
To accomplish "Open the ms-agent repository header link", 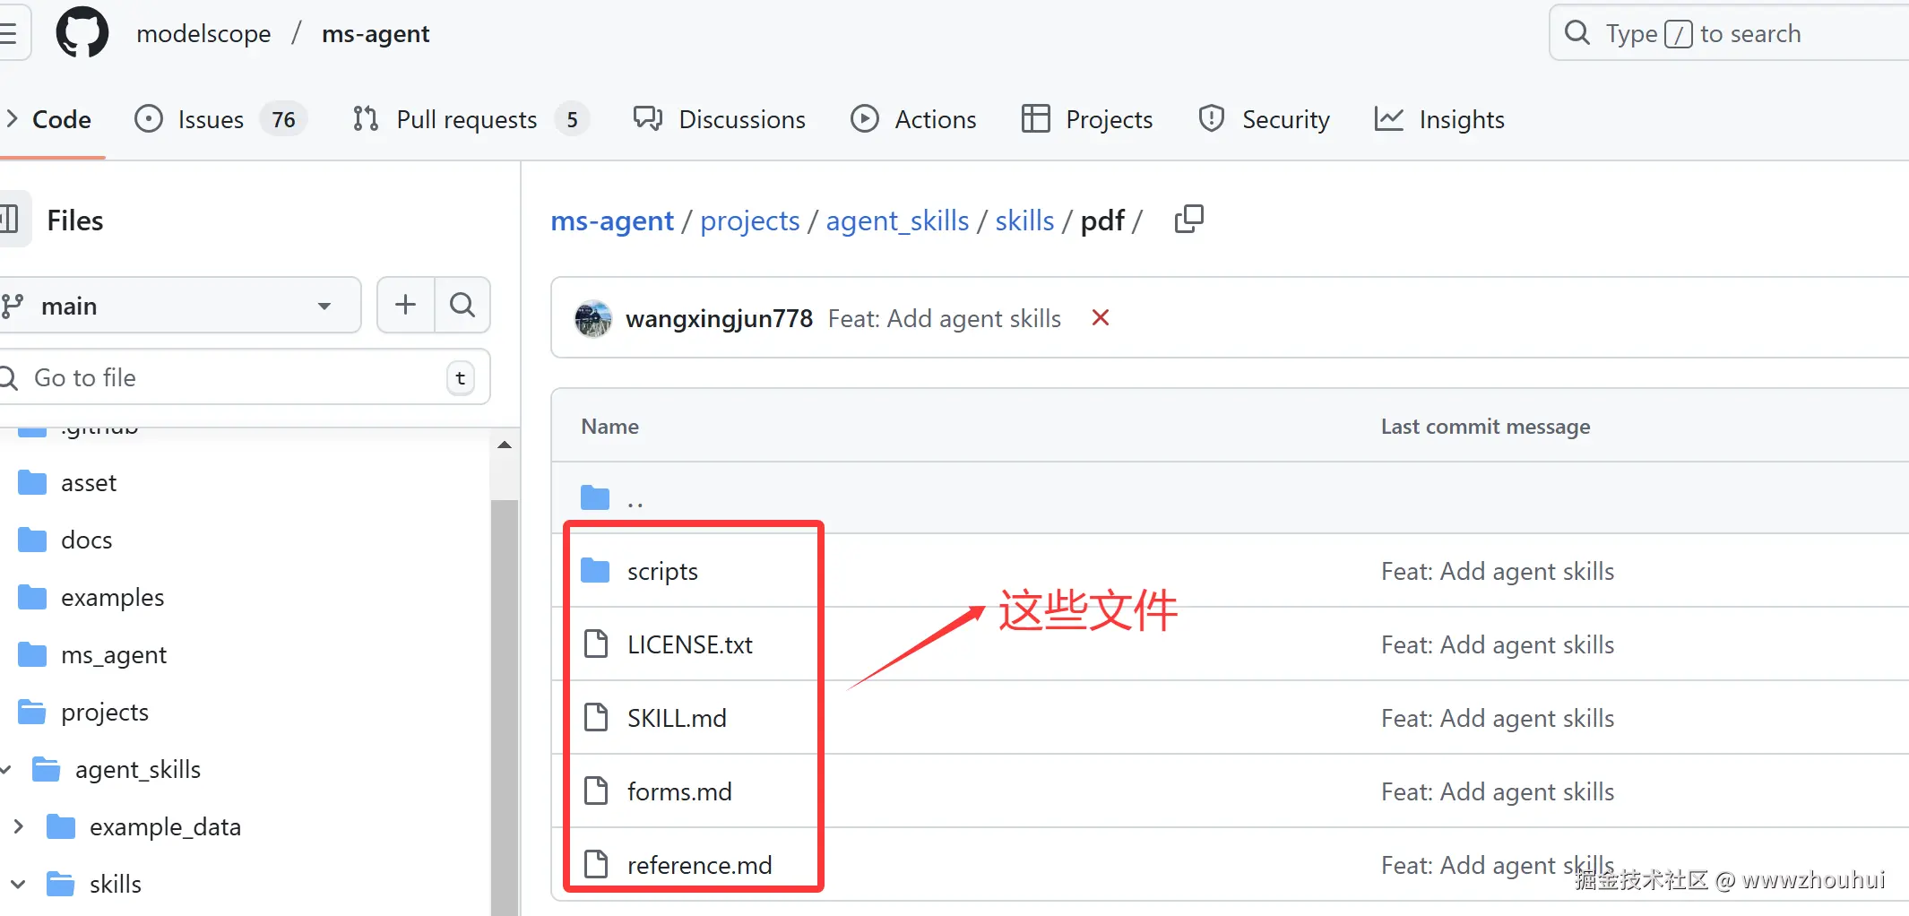I will 376,33.
